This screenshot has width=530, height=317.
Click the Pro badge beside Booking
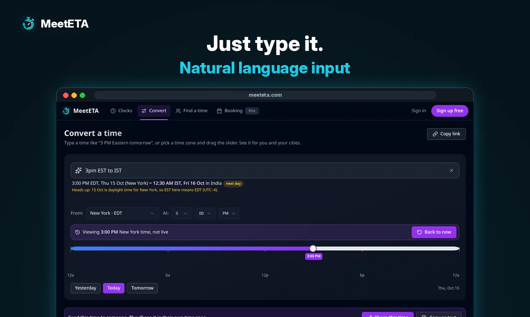tap(252, 111)
